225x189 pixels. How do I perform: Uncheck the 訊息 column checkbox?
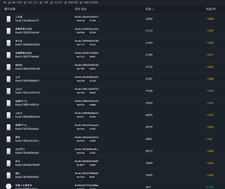(x=41, y=2)
